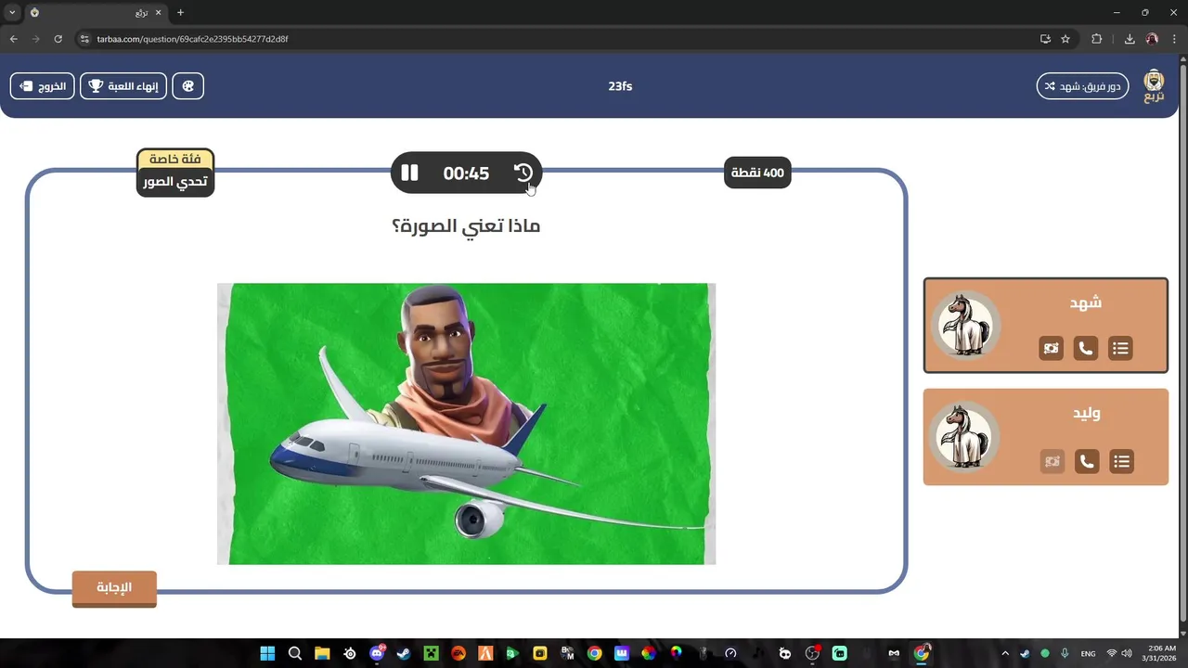Open the list lifeline for شهد
The height and width of the screenshot is (668, 1188).
pyautogui.click(x=1121, y=349)
